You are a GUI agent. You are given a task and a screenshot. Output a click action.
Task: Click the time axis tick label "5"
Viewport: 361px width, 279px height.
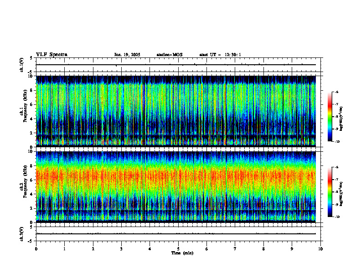178,249
